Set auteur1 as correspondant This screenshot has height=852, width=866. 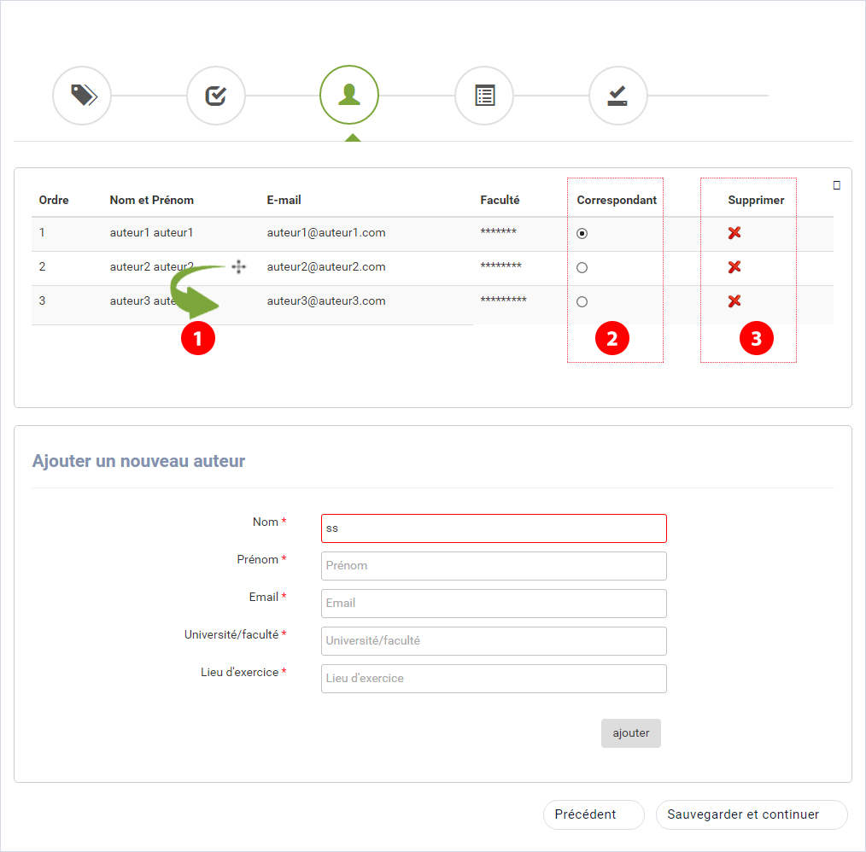[x=582, y=234]
